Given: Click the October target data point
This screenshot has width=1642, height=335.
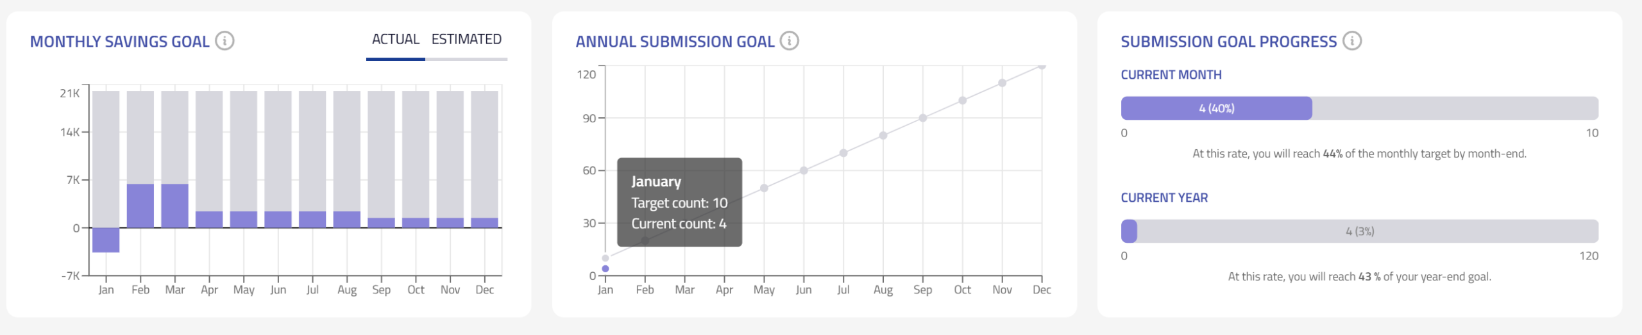Looking at the screenshot, I should click(962, 101).
